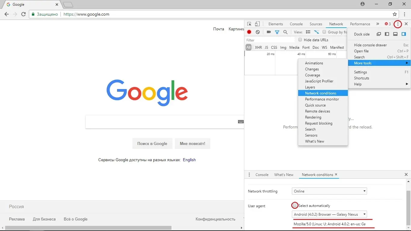This screenshot has width=411, height=231.
Task: Enable screenshot capture with the camera icon
Action: coord(269,32)
